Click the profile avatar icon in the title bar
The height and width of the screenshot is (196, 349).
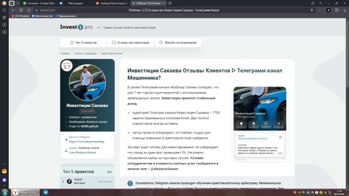4,3
